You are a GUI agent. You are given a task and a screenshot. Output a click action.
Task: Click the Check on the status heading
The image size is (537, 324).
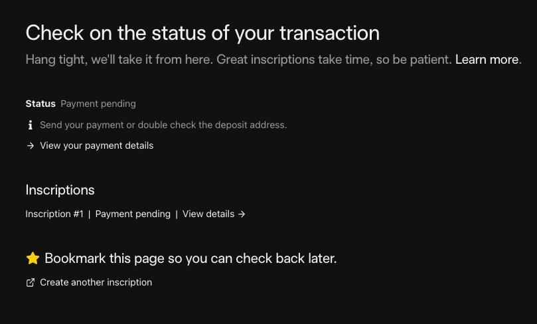tap(202, 33)
